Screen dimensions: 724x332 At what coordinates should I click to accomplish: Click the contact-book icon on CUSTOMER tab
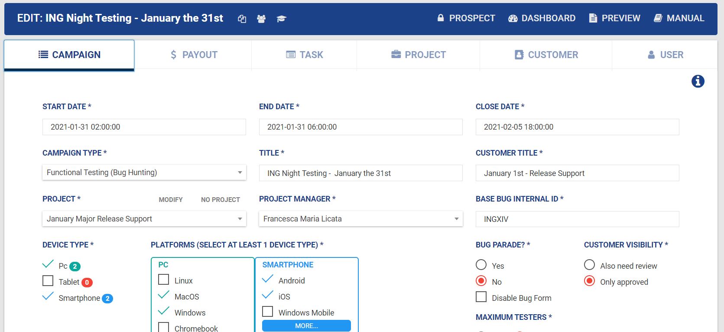pos(519,55)
